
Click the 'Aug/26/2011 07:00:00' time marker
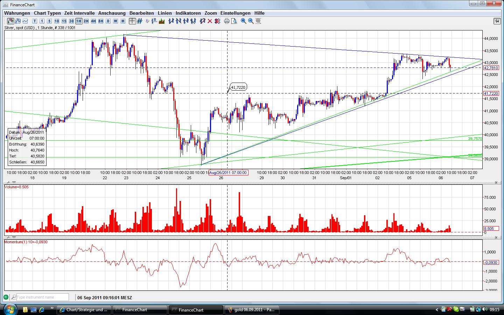click(228, 173)
